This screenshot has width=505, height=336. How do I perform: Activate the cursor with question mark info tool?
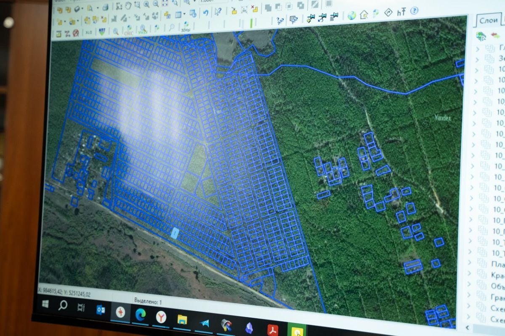tap(218, 12)
